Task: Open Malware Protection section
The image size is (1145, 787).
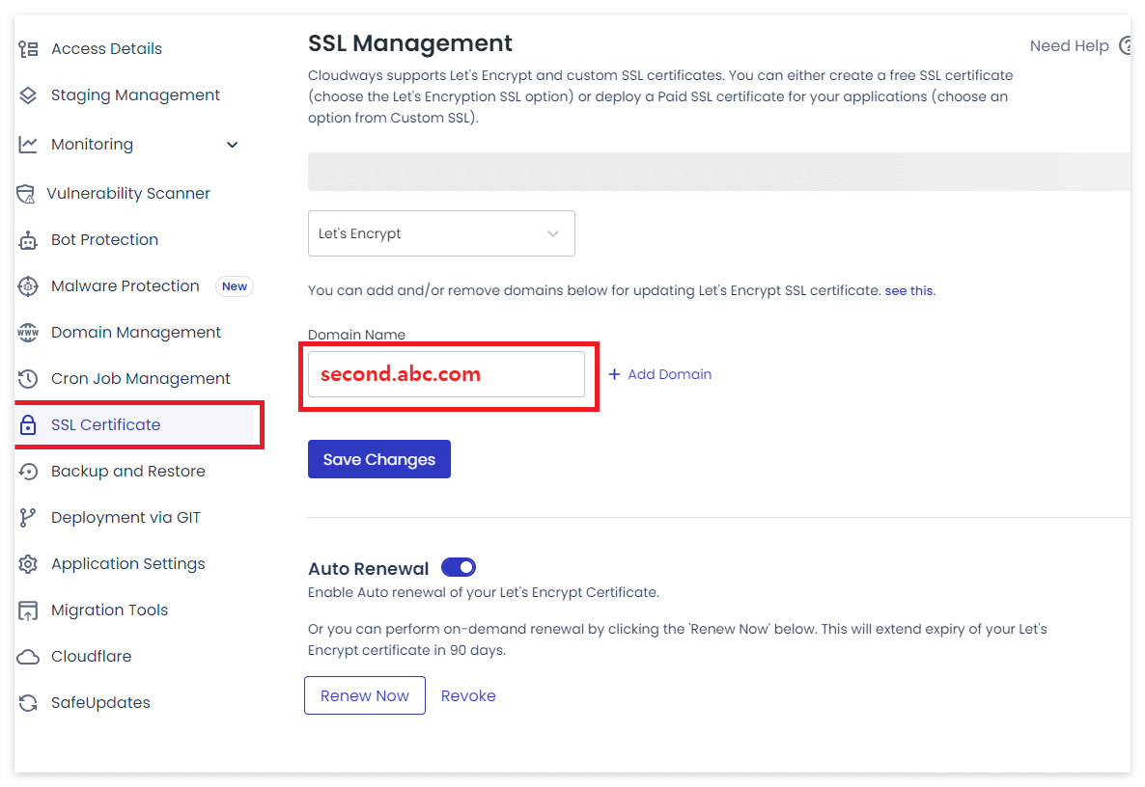Action: point(125,285)
